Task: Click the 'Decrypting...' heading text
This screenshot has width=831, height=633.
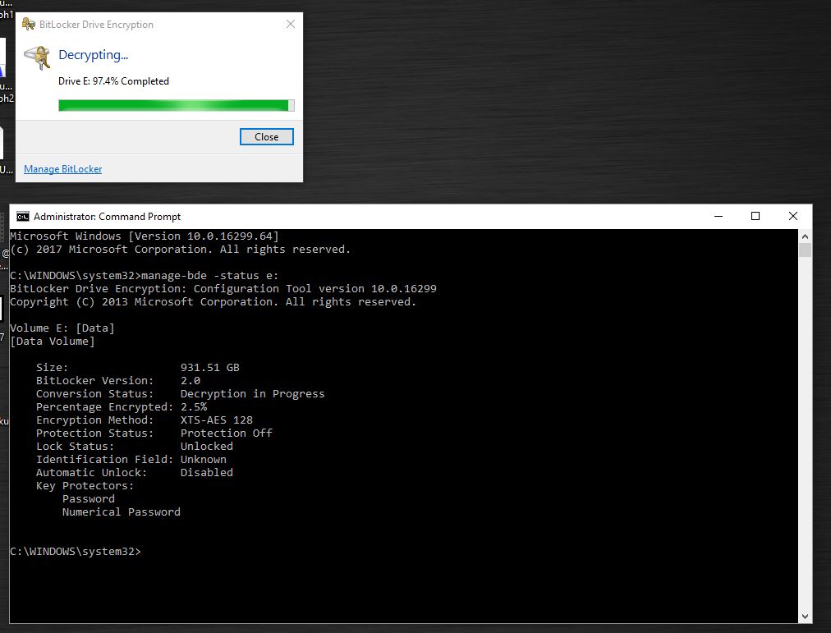Action: click(x=94, y=55)
